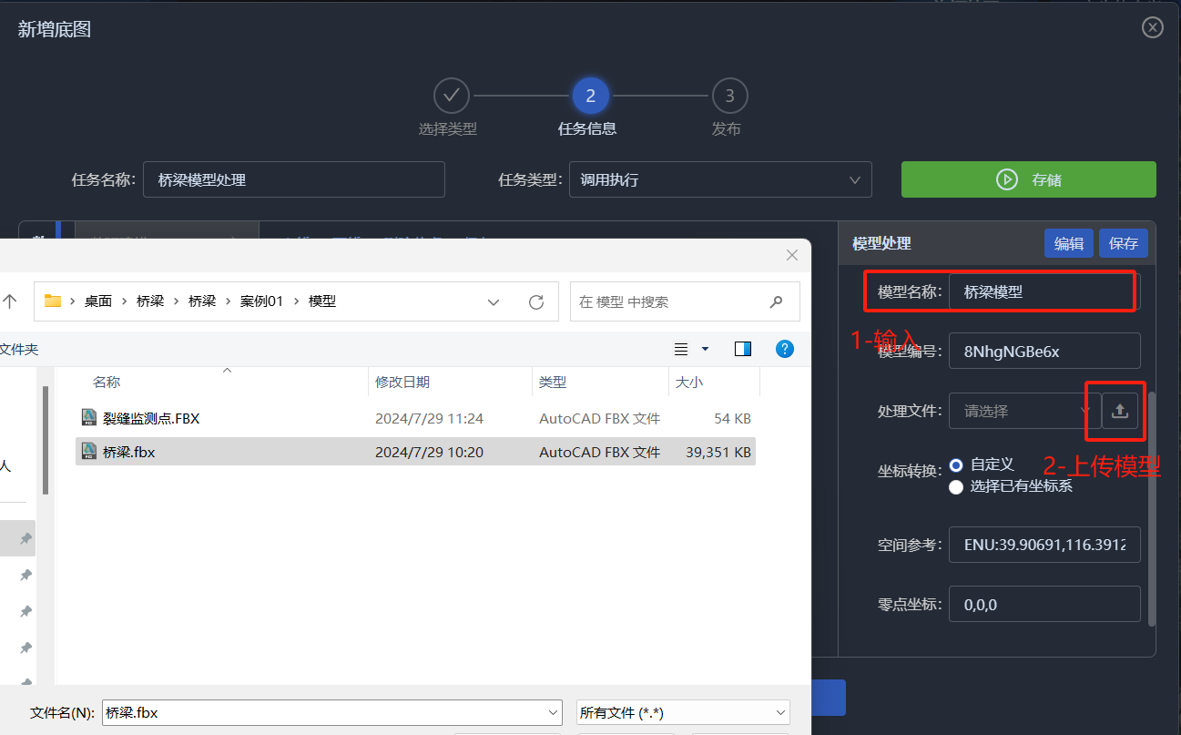Click the 文件名 input containing 桥梁.fbx

pyautogui.click(x=332, y=713)
